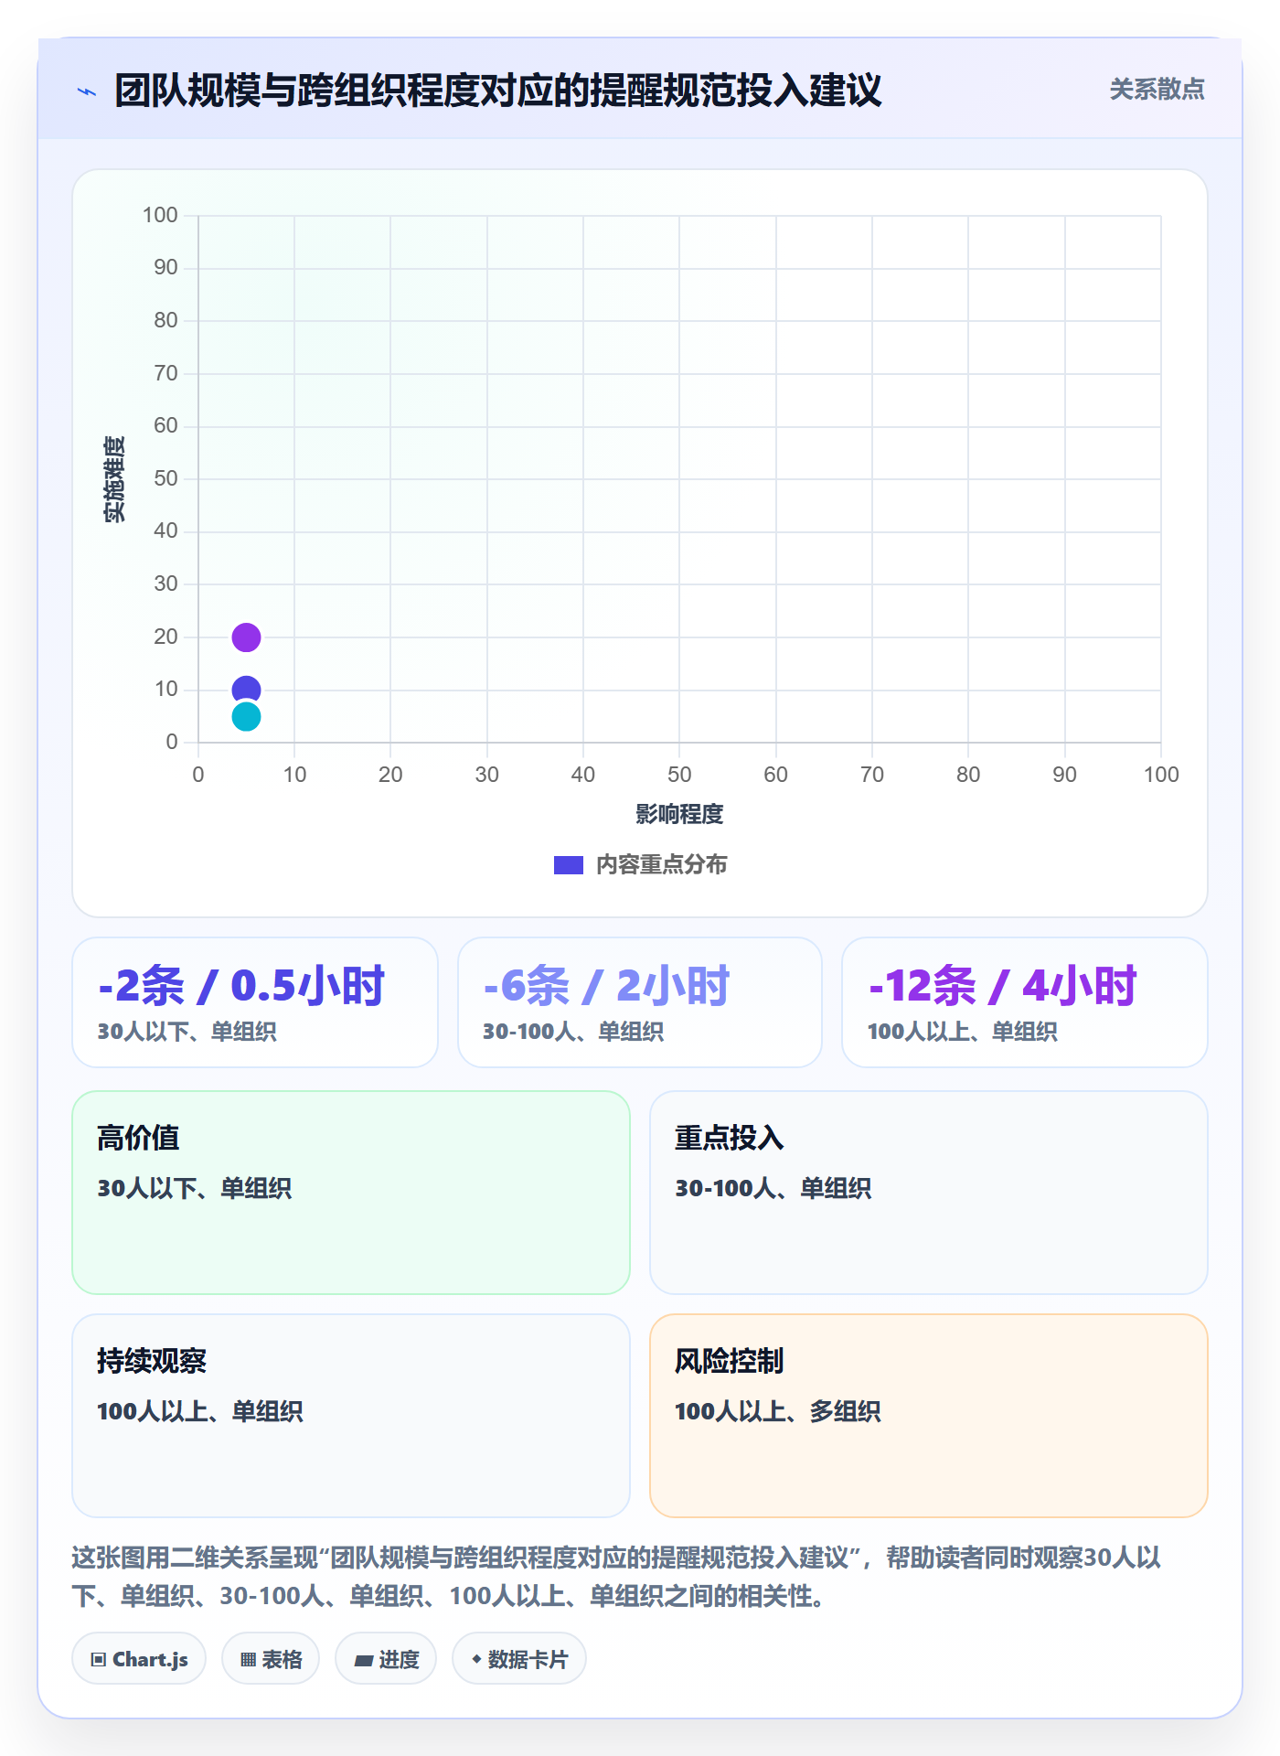Select the cyan scatter point near 5
The height and width of the screenshot is (1756, 1280).
pyautogui.click(x=246, y=717)
